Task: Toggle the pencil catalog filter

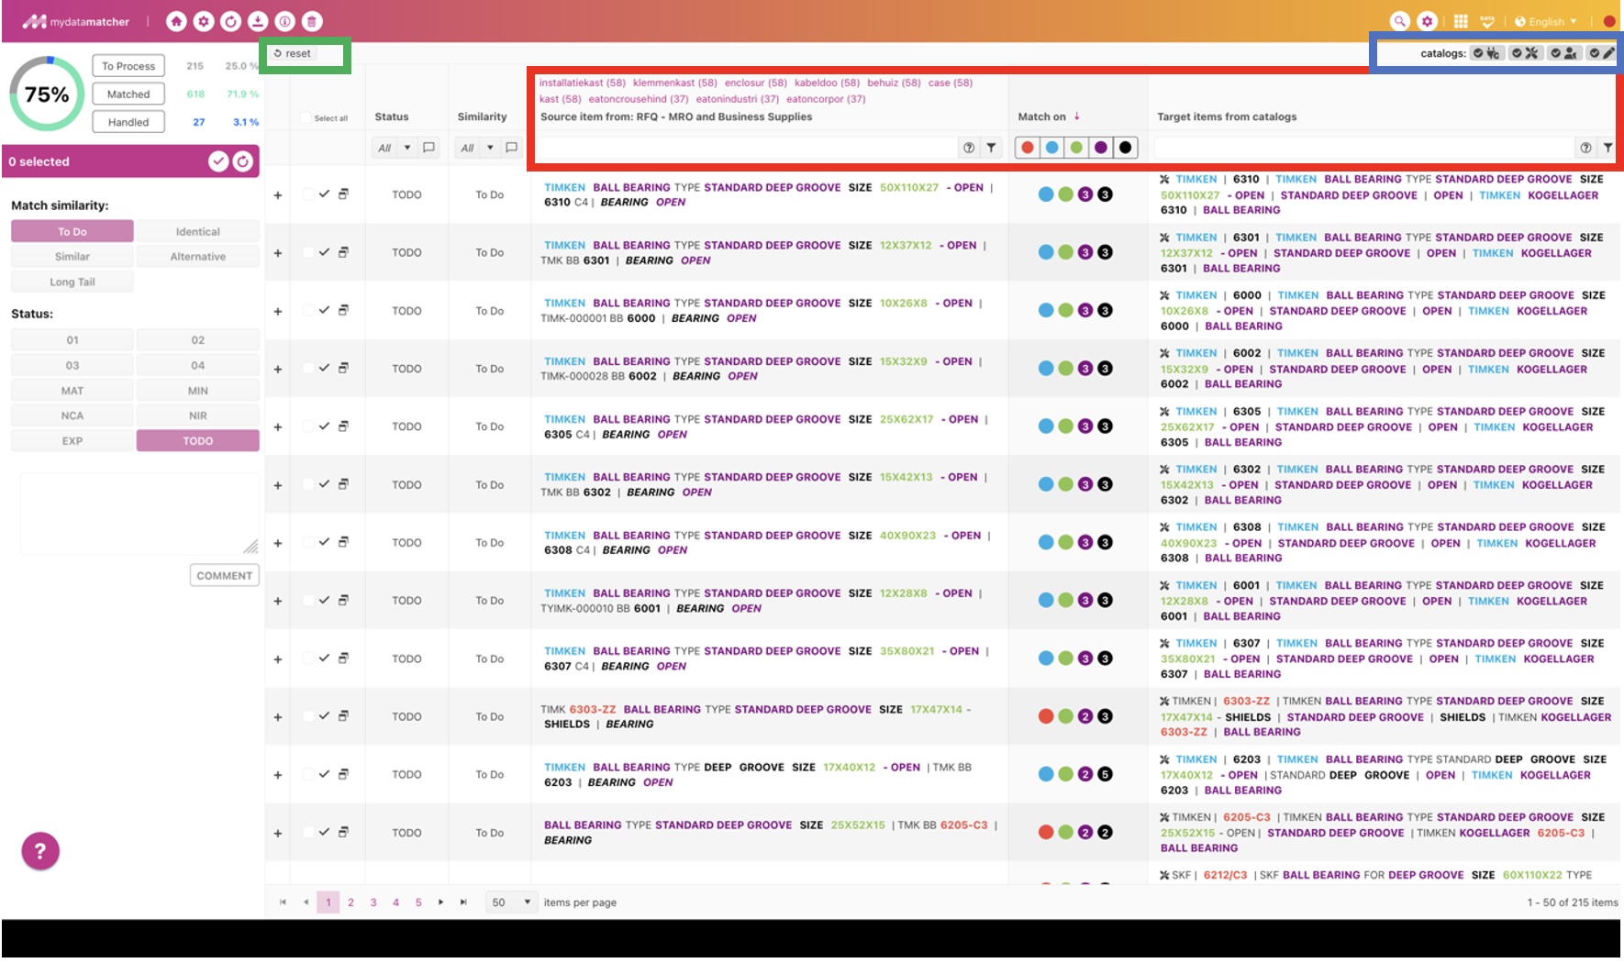Action: (1602, 53)
